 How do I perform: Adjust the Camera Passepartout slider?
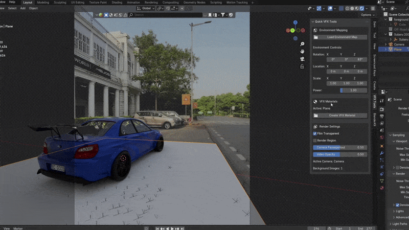pos(340,148)
